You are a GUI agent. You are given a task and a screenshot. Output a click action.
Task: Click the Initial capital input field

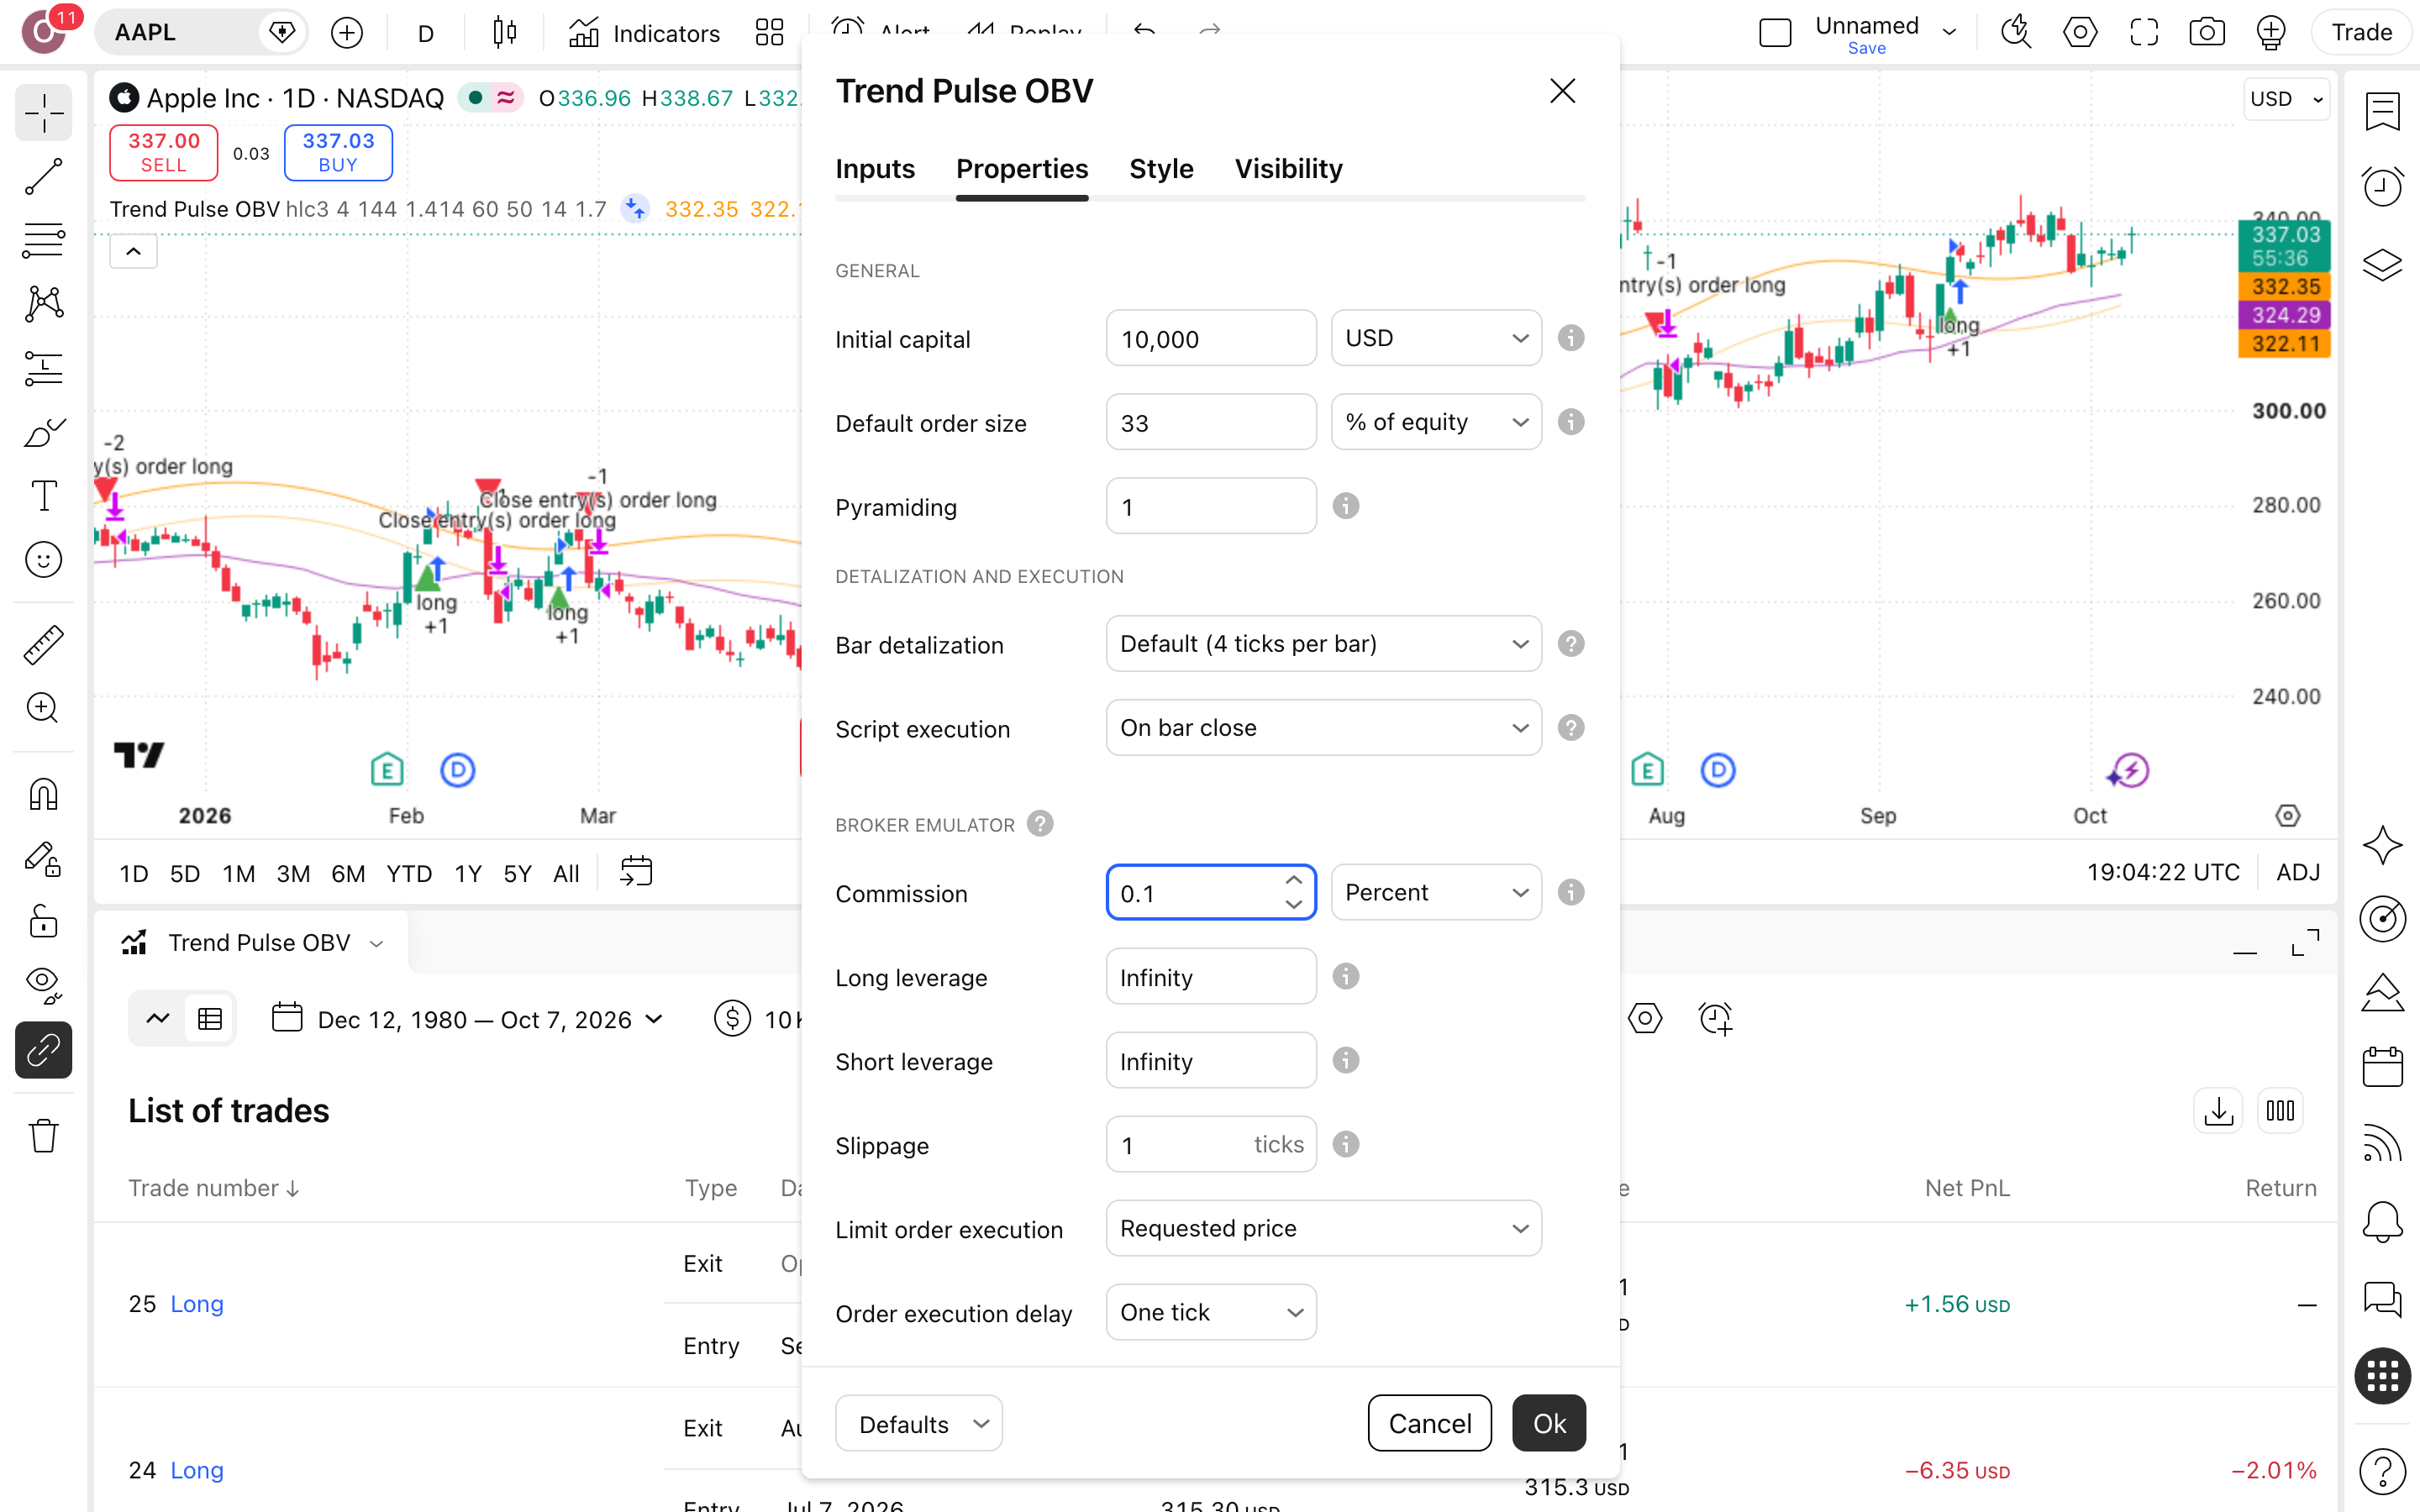tap(1211, 338)
